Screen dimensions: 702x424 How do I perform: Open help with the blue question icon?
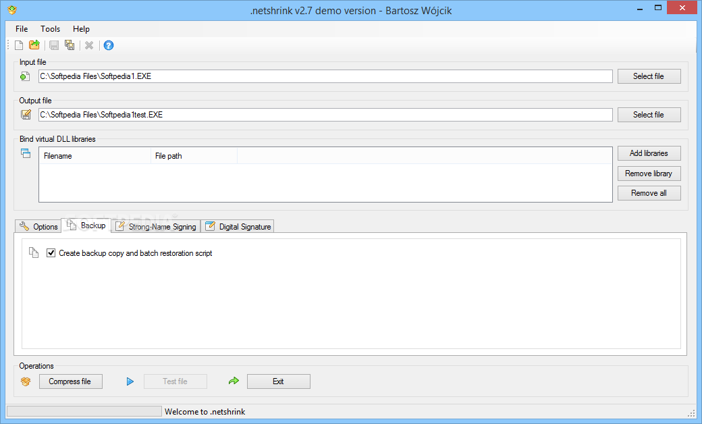pos(109,45)
